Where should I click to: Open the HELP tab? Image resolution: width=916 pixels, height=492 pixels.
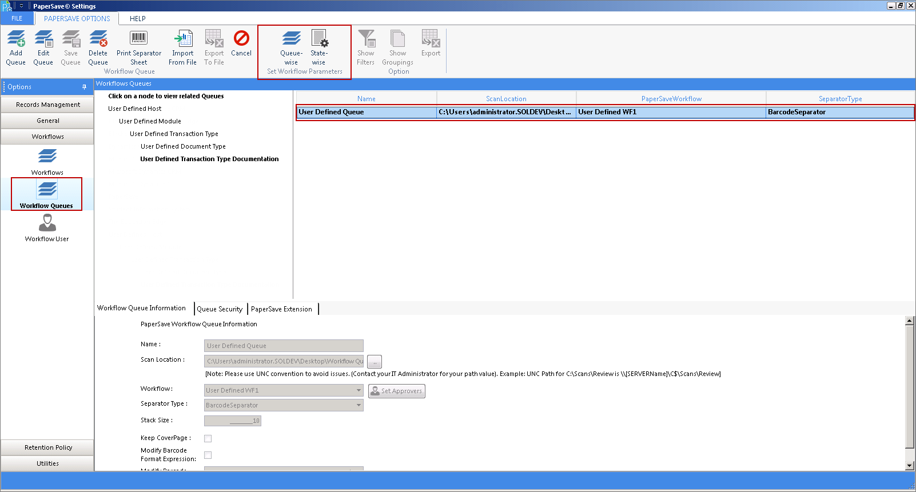(138, 18)
